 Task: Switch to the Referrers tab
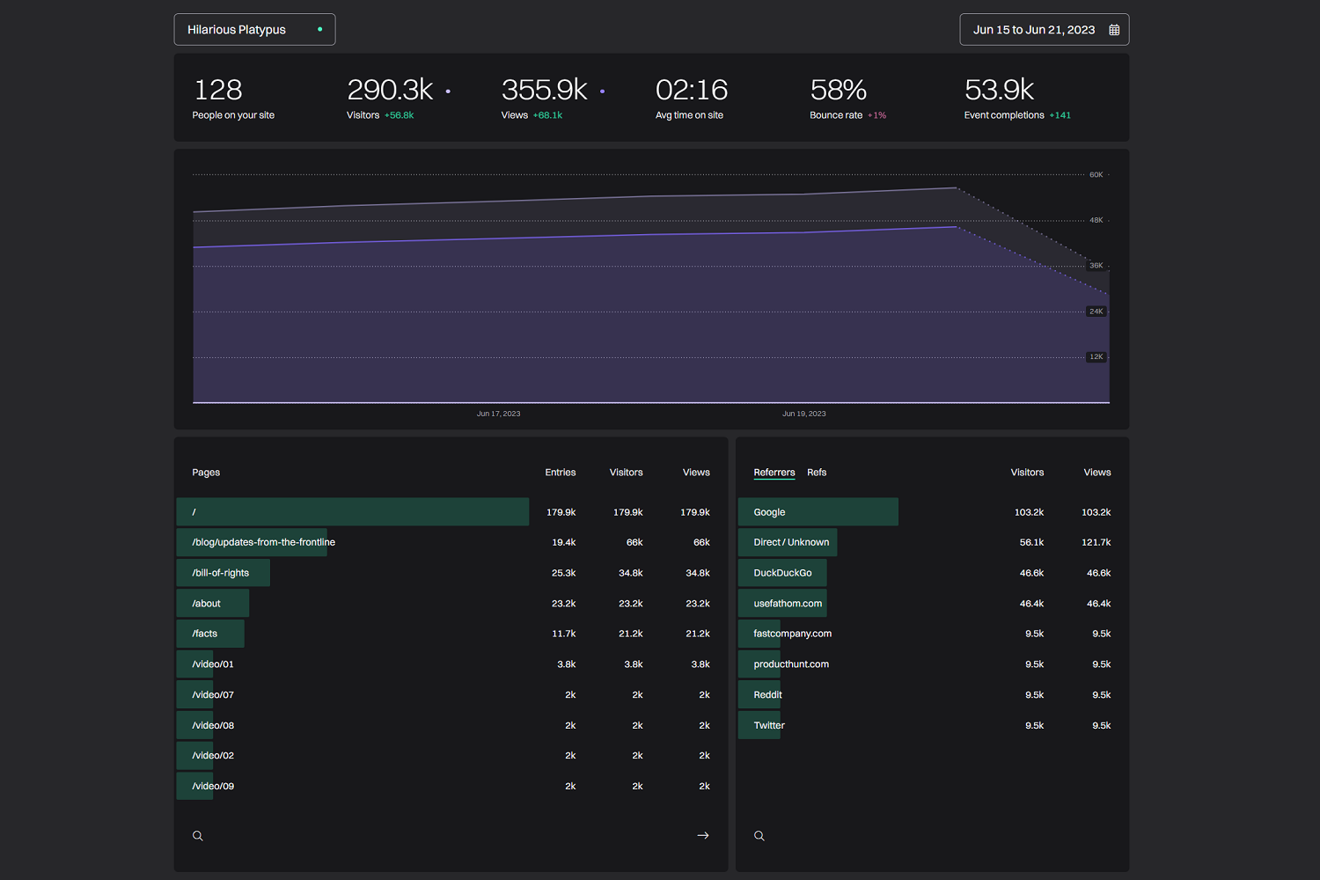click(774, 473)
